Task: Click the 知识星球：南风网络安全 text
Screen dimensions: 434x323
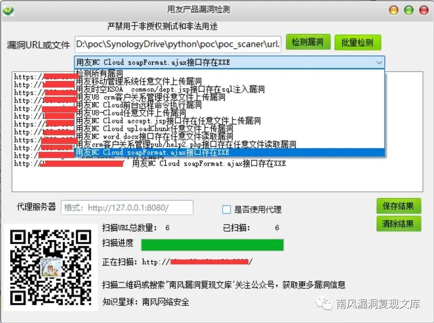Action: tap(146, 302)
